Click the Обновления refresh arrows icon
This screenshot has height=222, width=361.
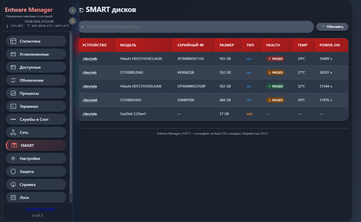click(x=13, y=80)
